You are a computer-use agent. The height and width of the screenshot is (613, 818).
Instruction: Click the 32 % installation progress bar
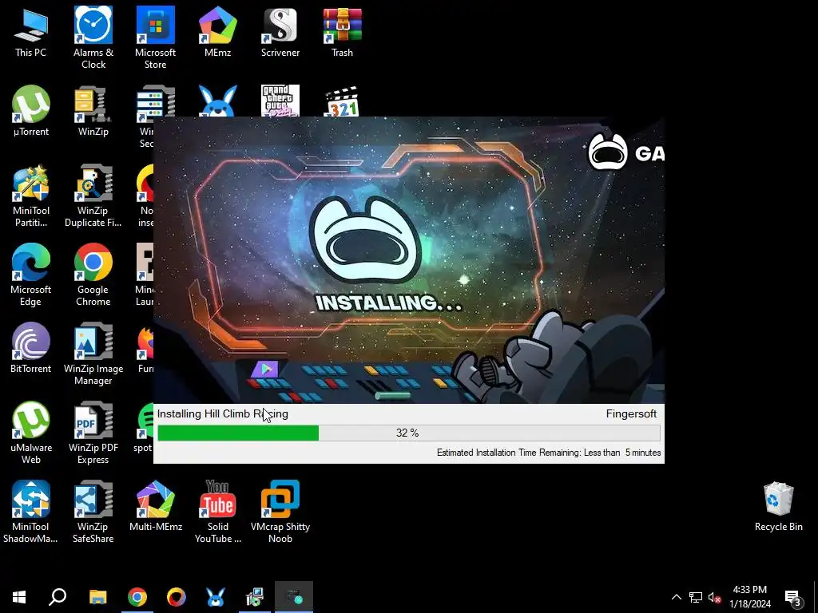pos(409,433)
